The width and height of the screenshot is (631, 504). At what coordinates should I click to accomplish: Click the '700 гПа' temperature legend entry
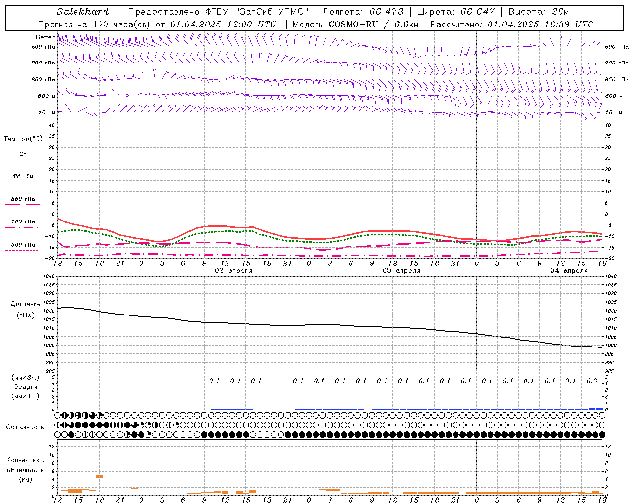click(23, 222)
